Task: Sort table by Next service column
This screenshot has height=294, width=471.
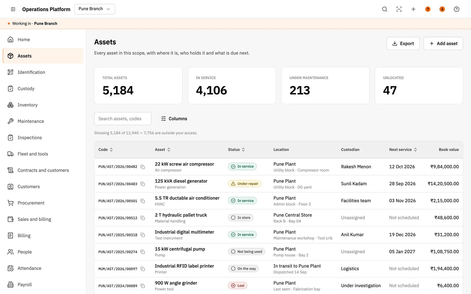Action: (403, 150)
